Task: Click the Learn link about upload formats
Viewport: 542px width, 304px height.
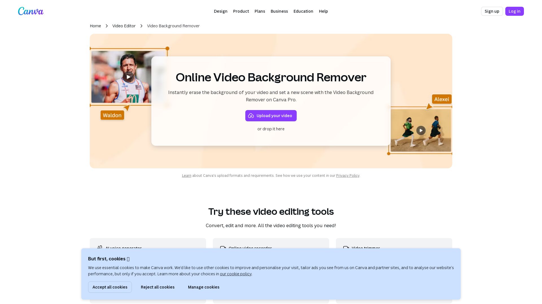Action: pyautogui.click(x=187, y=176)
